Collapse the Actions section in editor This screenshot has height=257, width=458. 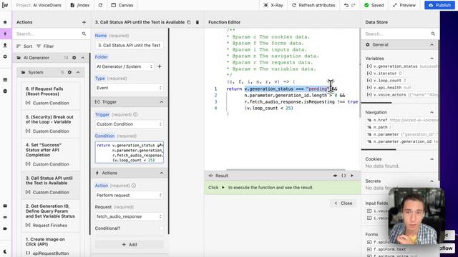(x=162, y=173)
